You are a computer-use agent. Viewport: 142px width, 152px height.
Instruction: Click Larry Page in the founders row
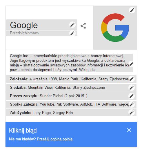(41, 113)
